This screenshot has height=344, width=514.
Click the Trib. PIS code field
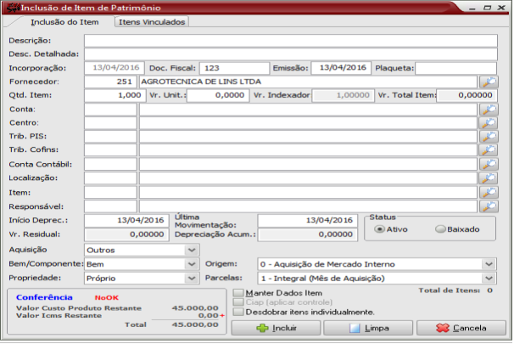coord(111,136)
